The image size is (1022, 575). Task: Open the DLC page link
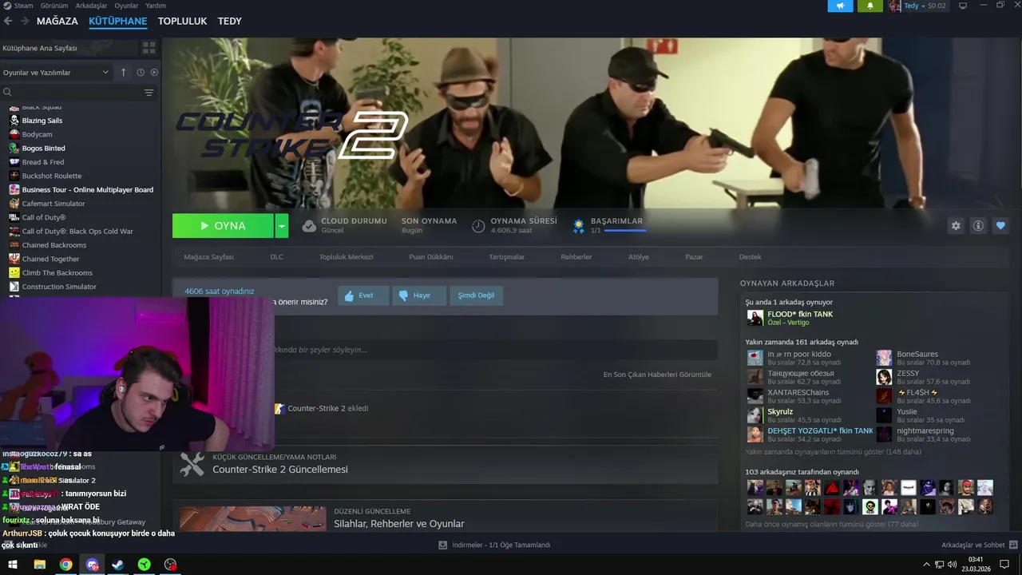click(x=276, y=257)
